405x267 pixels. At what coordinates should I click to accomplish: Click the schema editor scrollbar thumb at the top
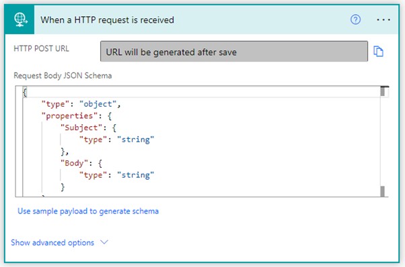click(383, 91)
